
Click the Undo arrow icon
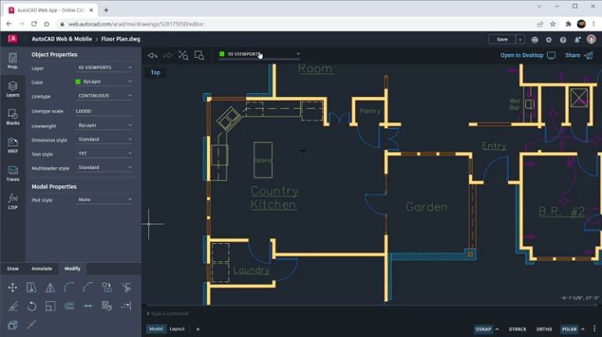click(x=153, y=55)
